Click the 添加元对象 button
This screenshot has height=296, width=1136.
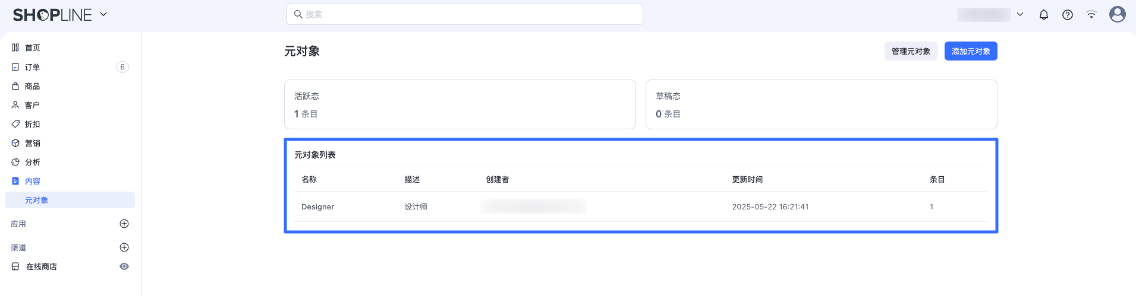[x=971, y=51]
